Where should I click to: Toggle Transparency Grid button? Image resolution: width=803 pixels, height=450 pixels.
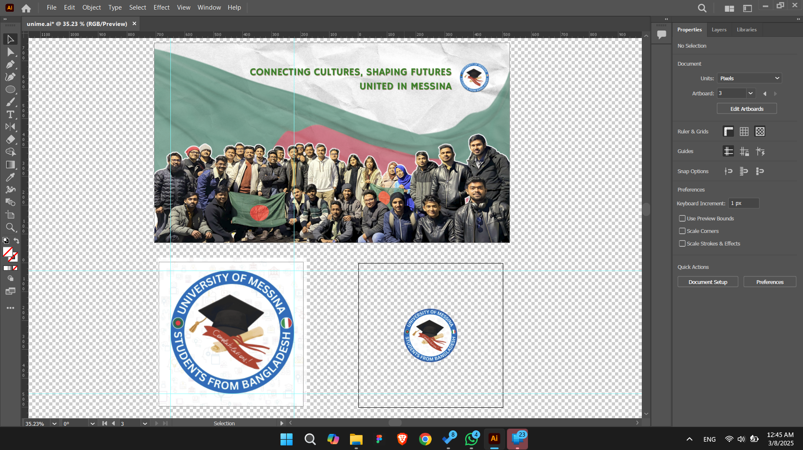click(x=760, y=131)
